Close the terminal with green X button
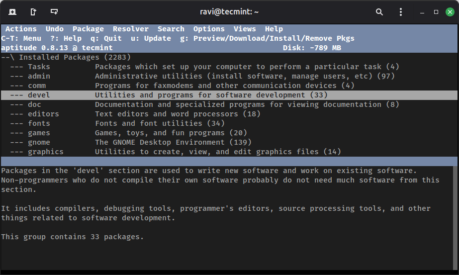Image resolution: width=459 pixels, height=275 pixels. (x=449, y=11)
